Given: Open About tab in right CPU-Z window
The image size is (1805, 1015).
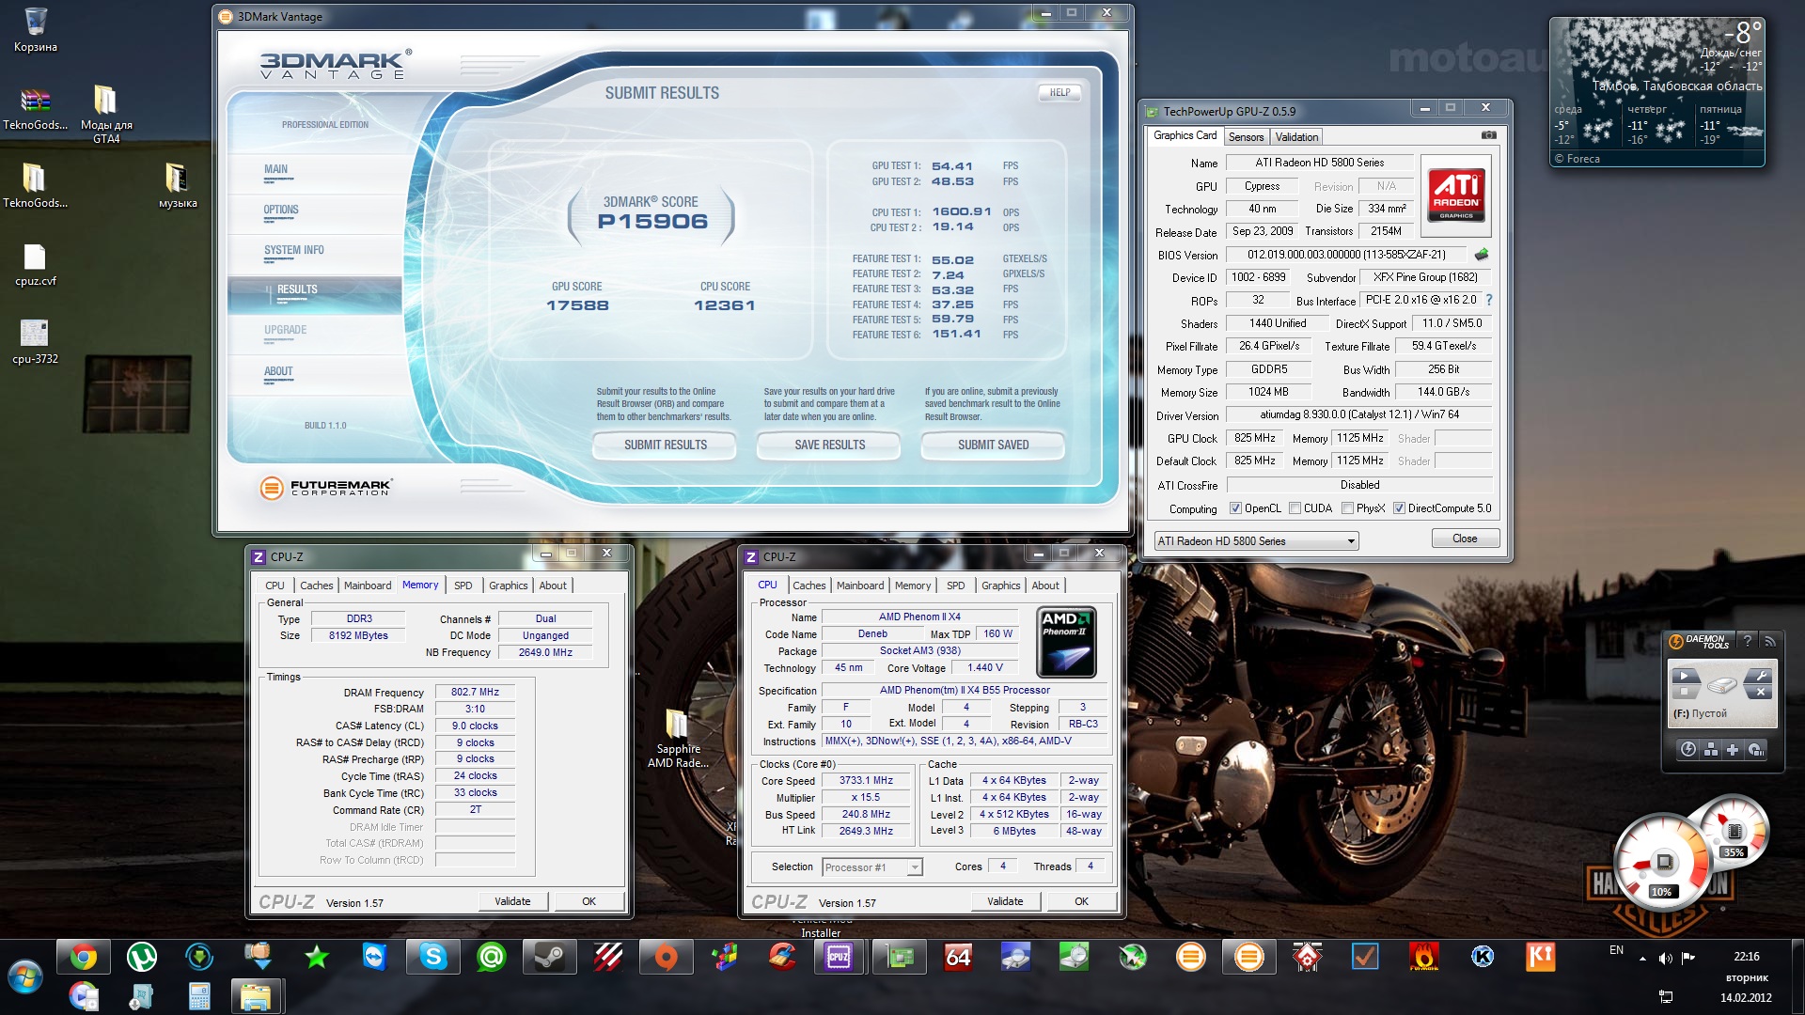Looking at the screenshot, I should pos(1045,586).
